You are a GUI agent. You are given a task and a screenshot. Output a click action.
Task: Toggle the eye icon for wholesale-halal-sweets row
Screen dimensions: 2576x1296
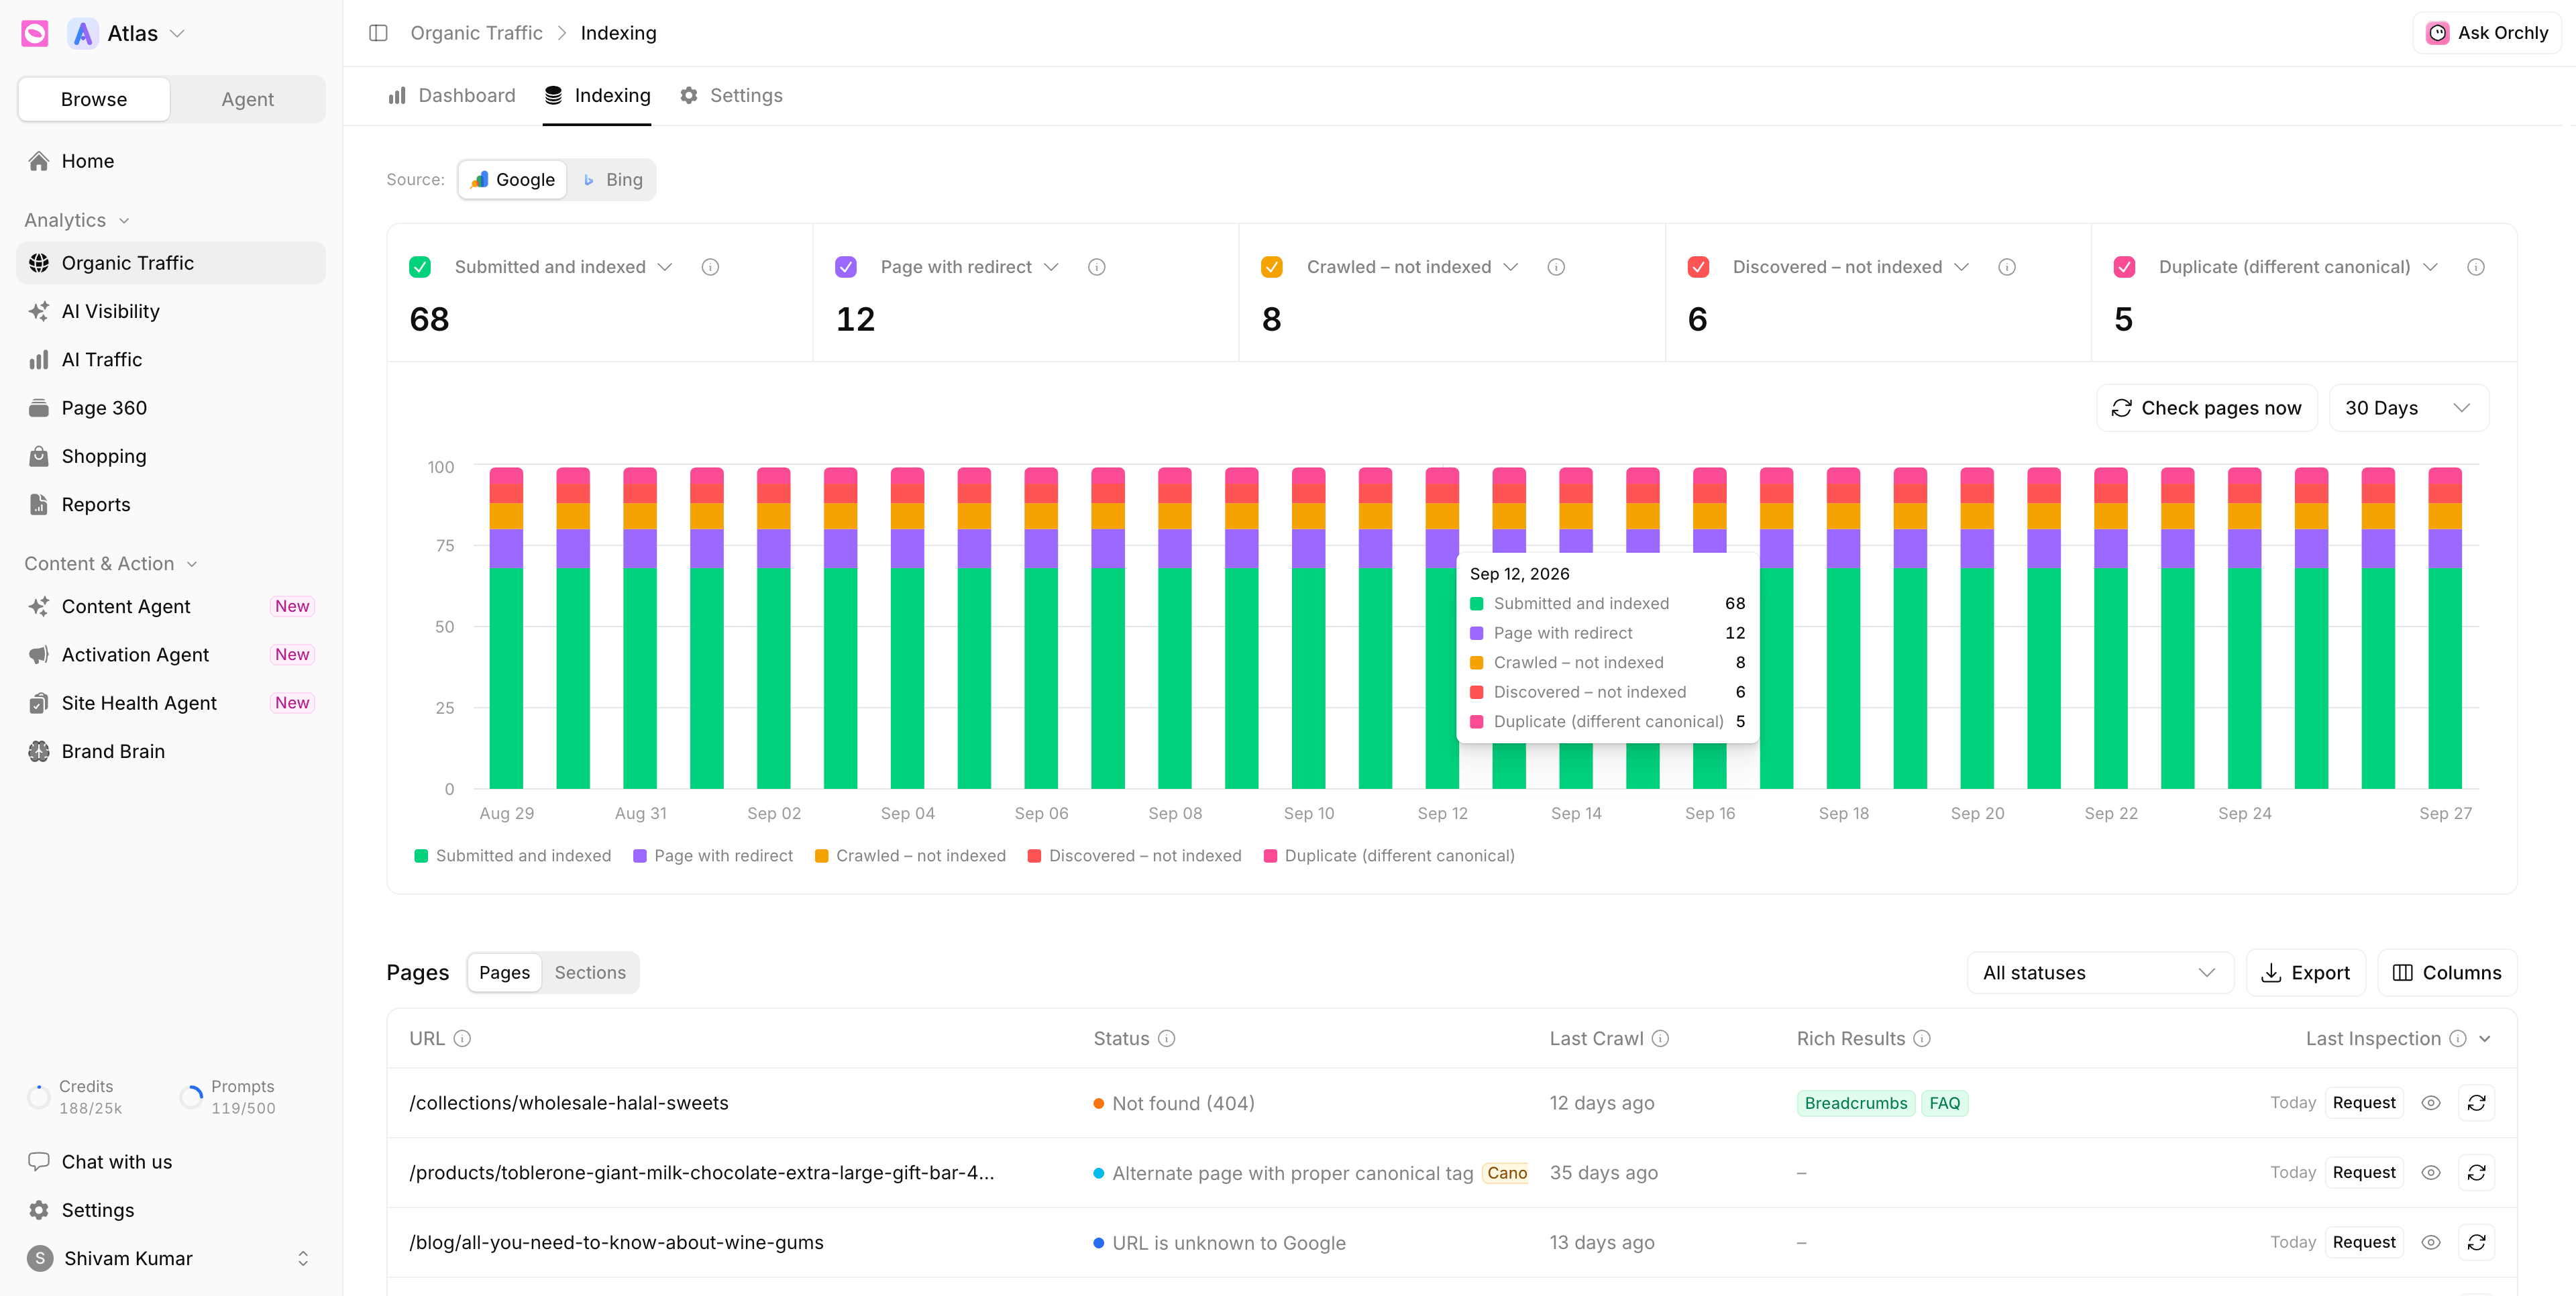pyautogui.click(x=2431, y=1102)
